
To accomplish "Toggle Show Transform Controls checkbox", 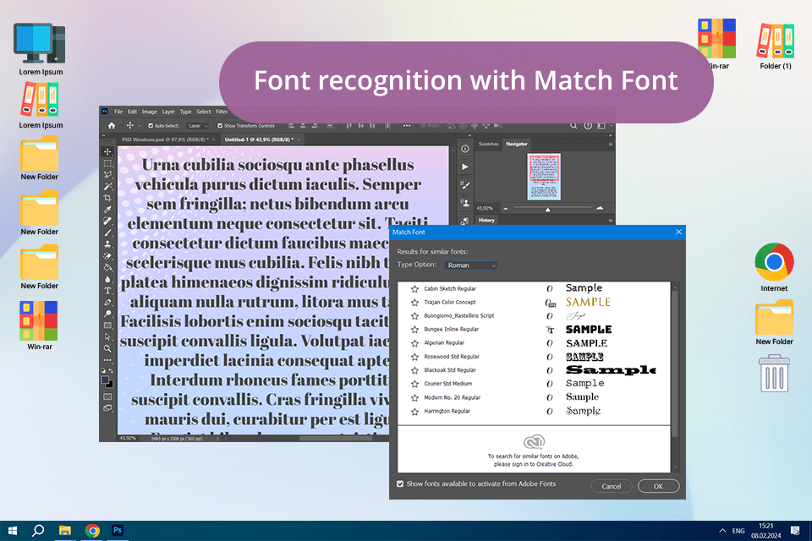I will tap(220, 126).
